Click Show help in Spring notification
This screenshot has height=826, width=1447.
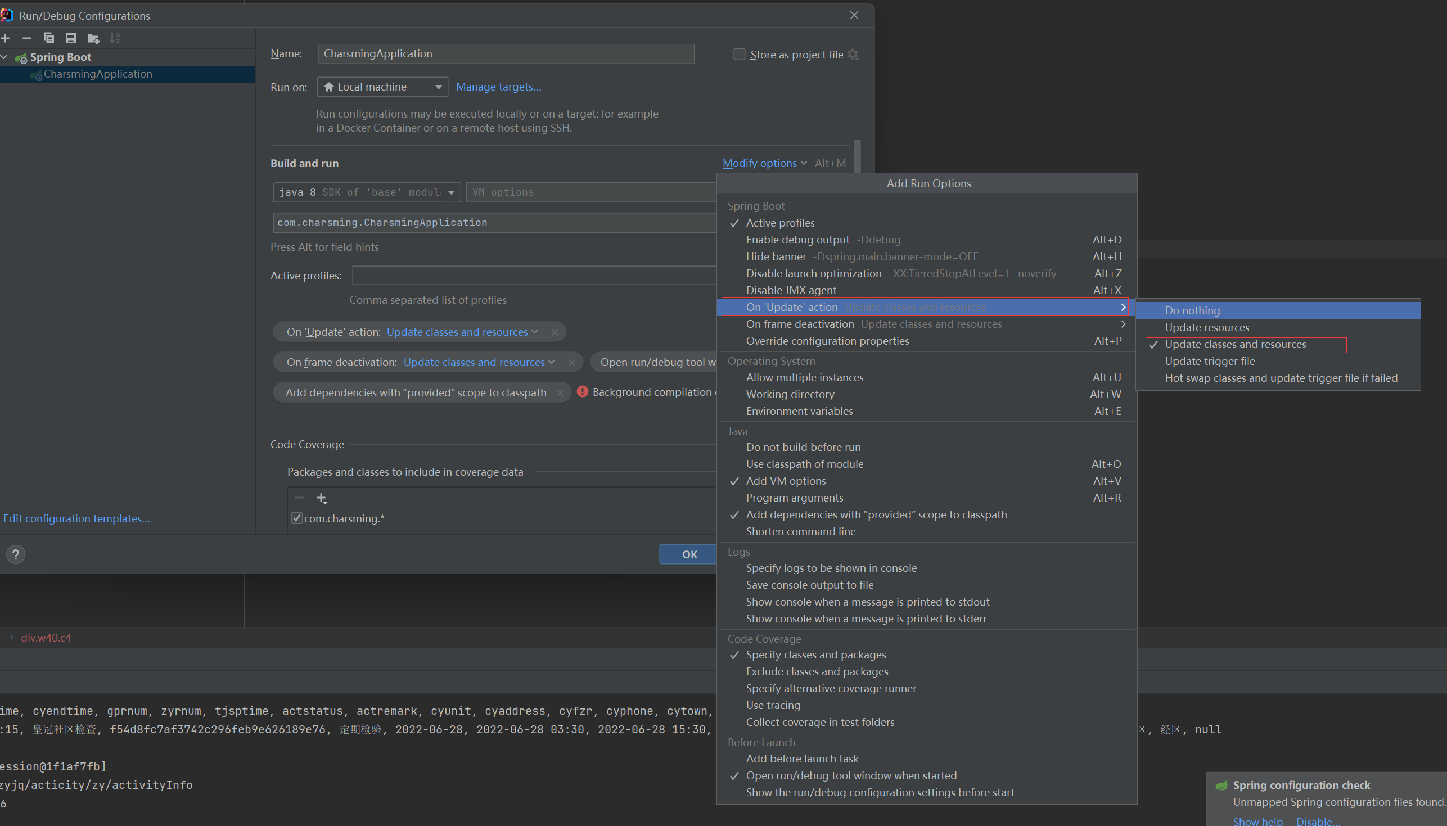1257,820
